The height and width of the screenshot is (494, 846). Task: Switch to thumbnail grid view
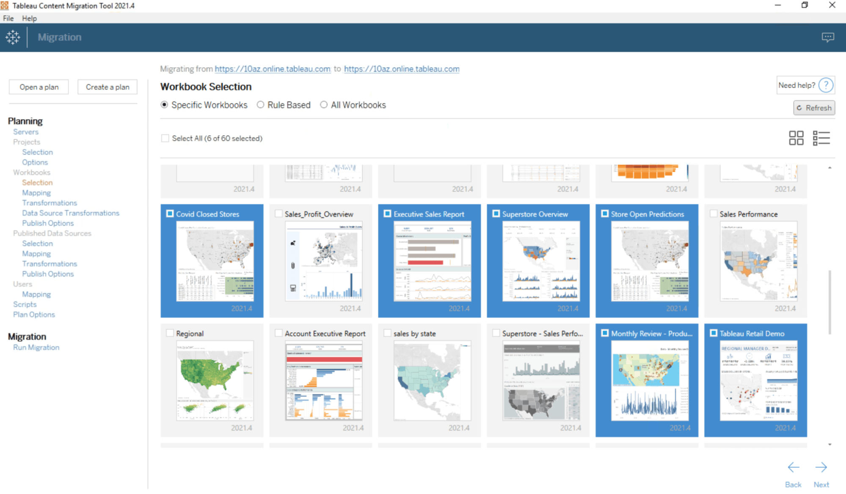click(x=796, y=138)
